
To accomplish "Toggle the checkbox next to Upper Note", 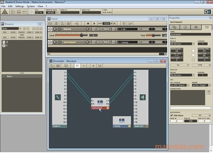I will pos(193,51).
